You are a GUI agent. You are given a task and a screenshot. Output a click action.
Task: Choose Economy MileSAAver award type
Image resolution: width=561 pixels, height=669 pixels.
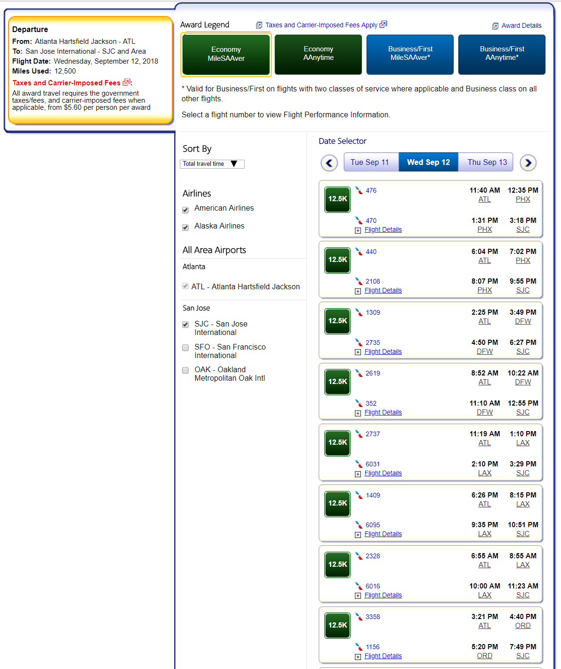coord(226,54)
